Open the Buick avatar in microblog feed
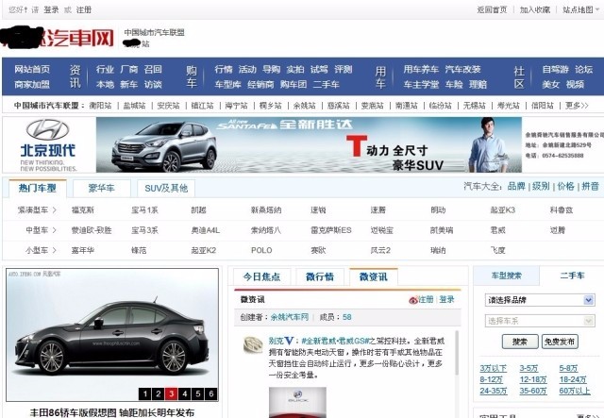The width and height of the screenshot is (604, 418). [x=253, y=344]
